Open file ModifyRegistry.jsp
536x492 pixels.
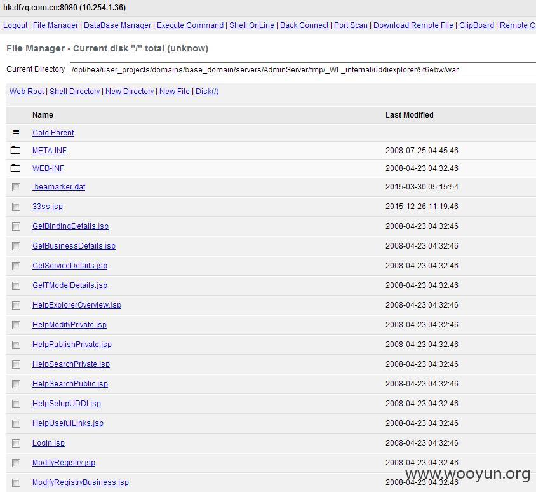pyautogui.click(x=64, y=463)
